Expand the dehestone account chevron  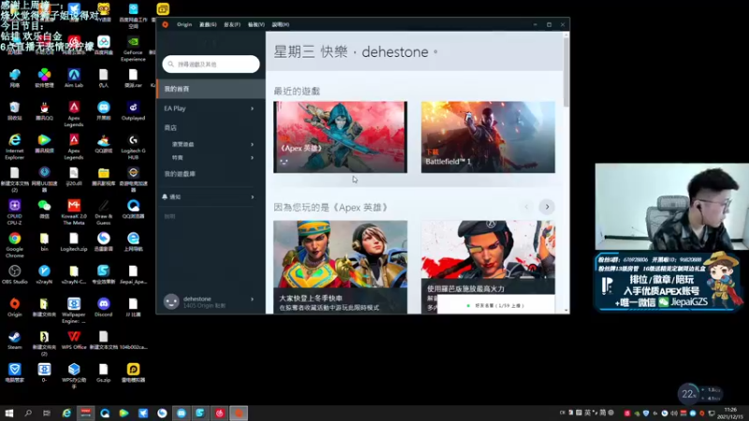tap(252, 299)
